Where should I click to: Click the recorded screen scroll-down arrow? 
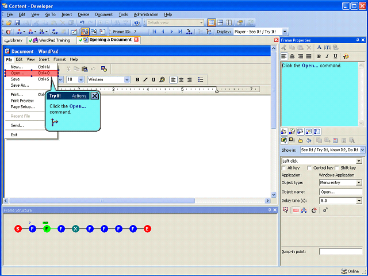click(274, 194)
